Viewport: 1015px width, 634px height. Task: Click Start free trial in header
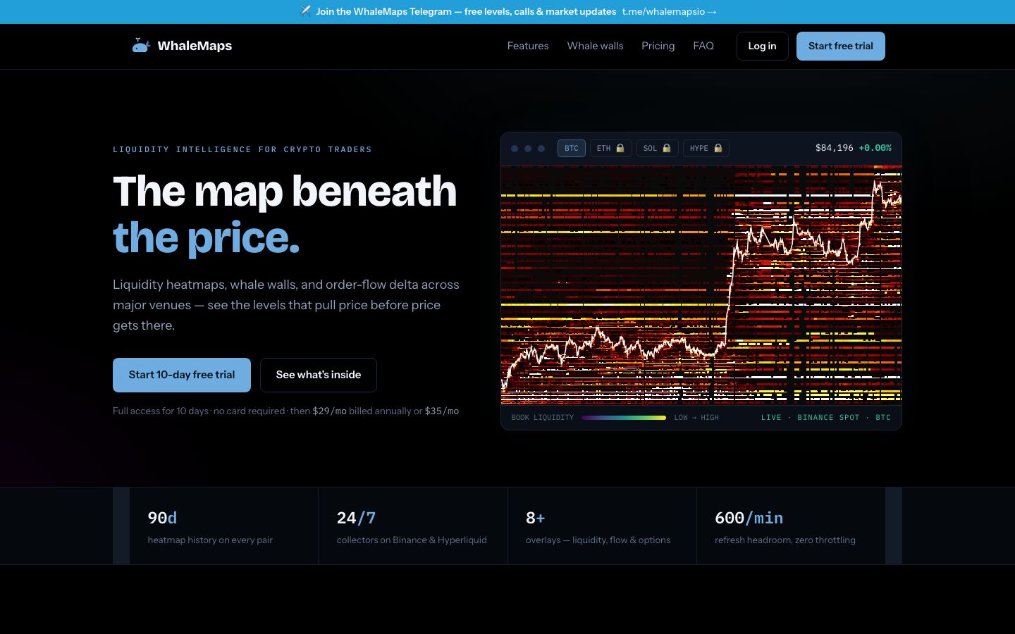[841, 46]
